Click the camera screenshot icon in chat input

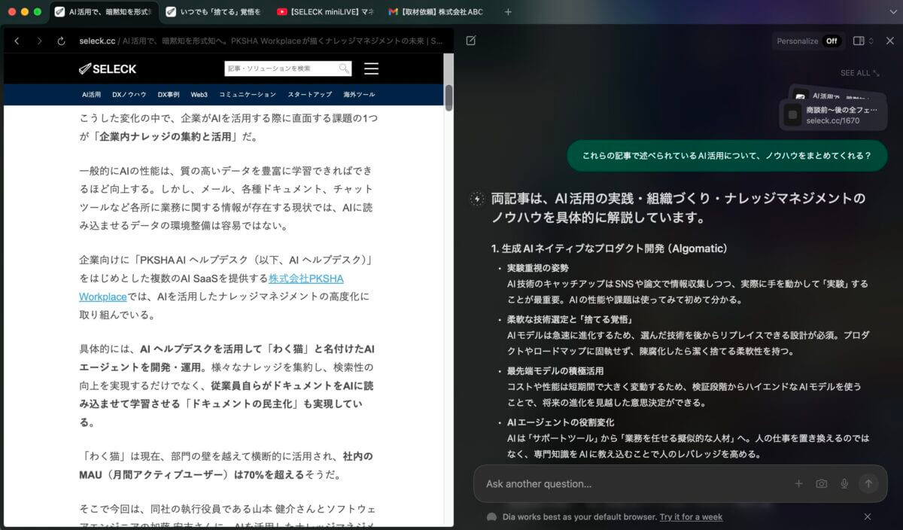[822, 483]
